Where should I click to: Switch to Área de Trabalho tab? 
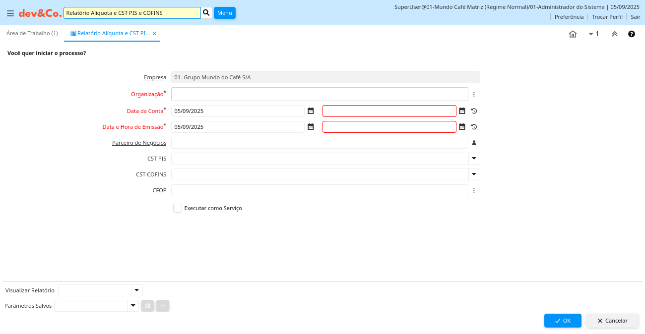coord(32,33)
